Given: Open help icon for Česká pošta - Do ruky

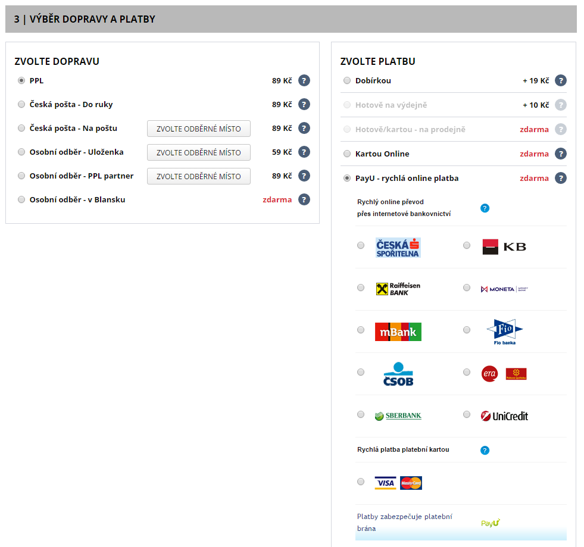Looking at the screenshot, I should point(304,104).
